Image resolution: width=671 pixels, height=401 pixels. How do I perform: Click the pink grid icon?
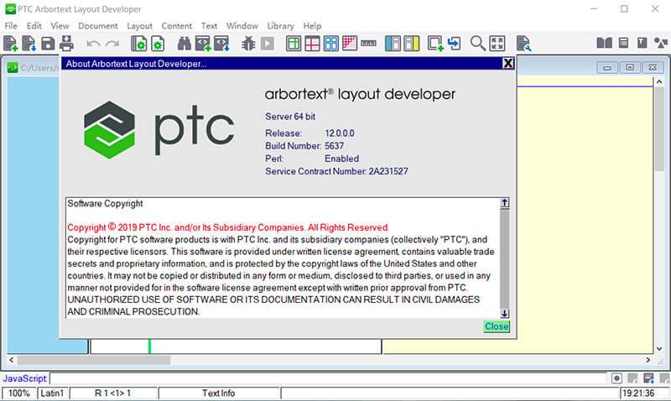coord(350,44)
